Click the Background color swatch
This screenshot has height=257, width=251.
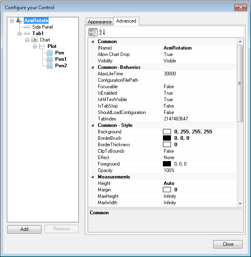(x=167, y=132)
